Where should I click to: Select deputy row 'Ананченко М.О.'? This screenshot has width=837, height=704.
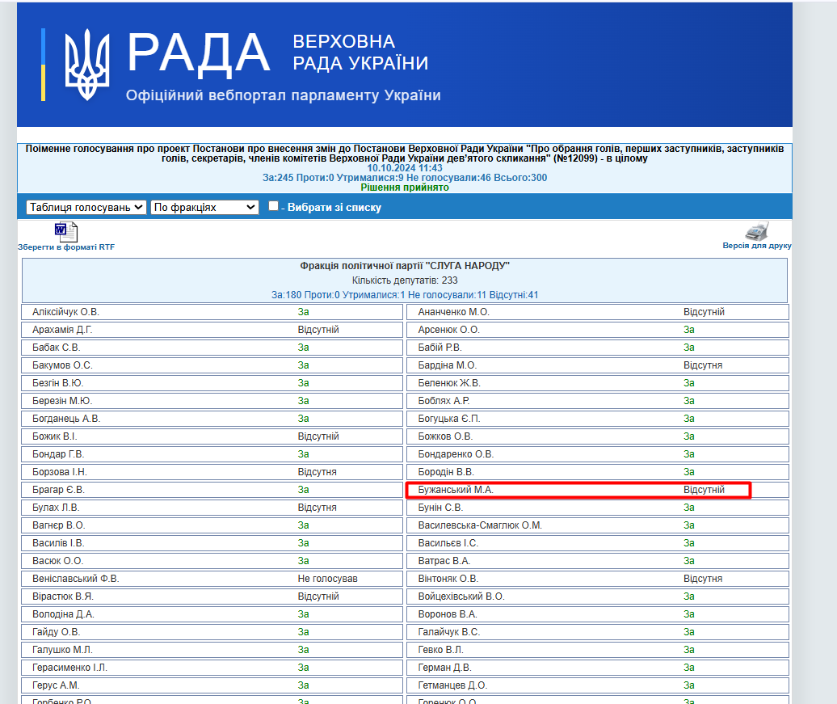[598, 312]
